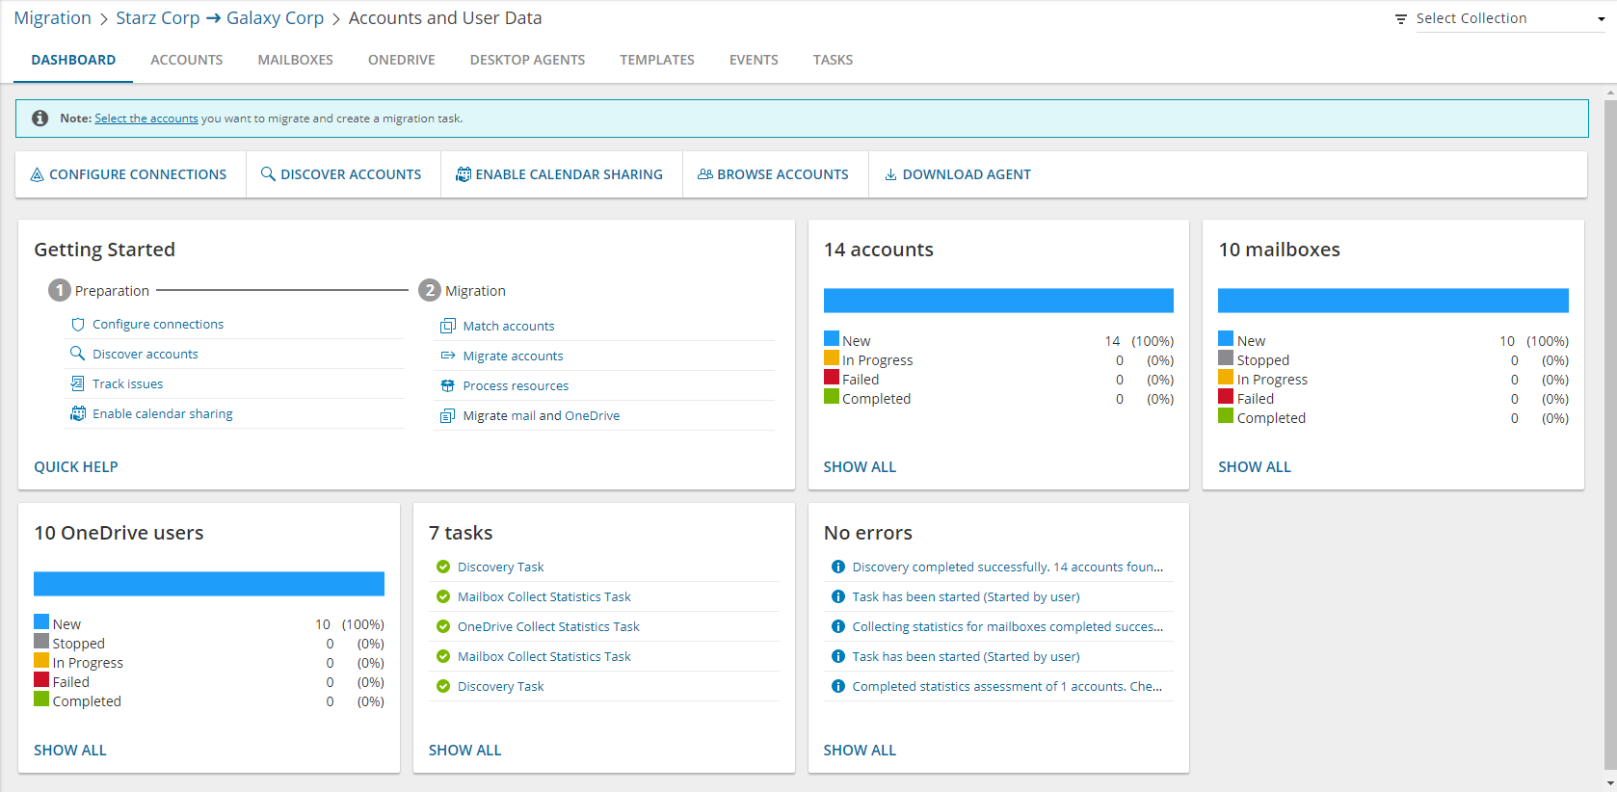This screenshot has height=792, width=1617.
Task: Open the Select Collection dropdown
Action: 1509,18
